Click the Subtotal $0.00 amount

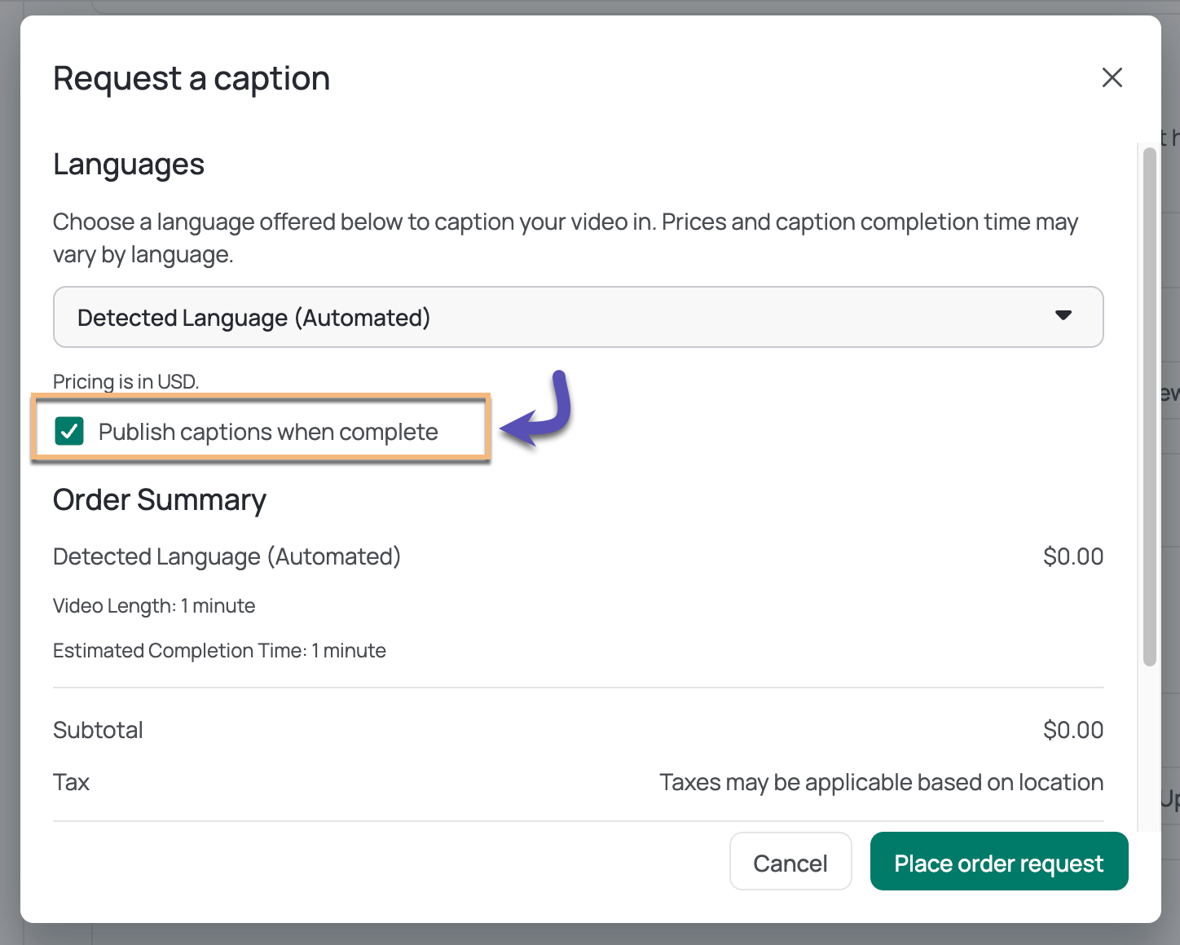pos(1073,730)
